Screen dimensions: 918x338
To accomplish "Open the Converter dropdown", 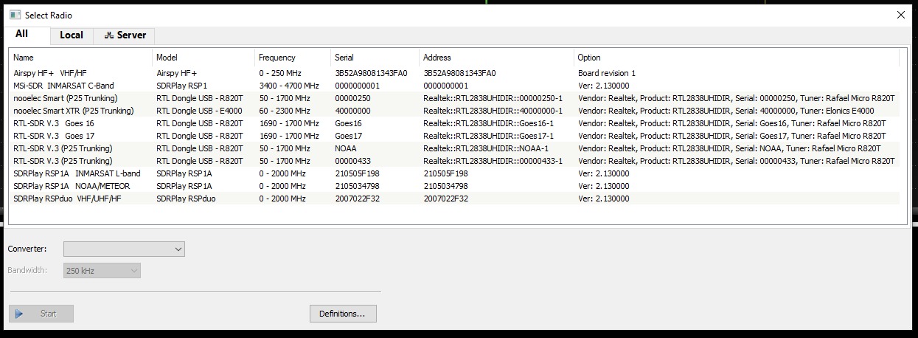I will tap(124, 249).
